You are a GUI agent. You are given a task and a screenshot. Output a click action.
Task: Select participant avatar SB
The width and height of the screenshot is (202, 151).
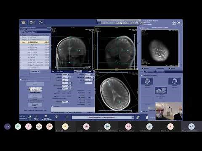pyautogui.click(x=107, y=126)
